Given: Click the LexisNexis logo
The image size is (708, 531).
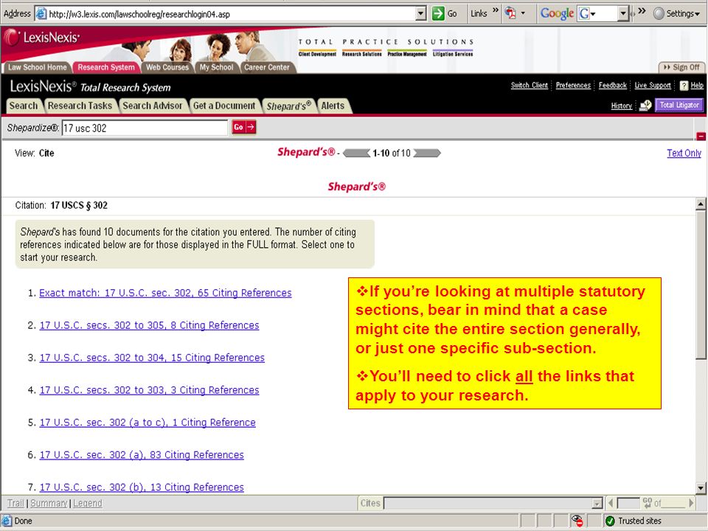Looking at the screenshot, I should tap(42, 38).
